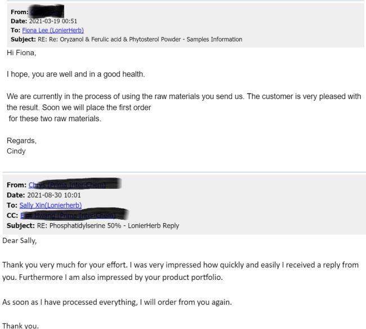Click the "As soon as I have processed" sentence
The image size is (366, 329).
tap(113, 303)
